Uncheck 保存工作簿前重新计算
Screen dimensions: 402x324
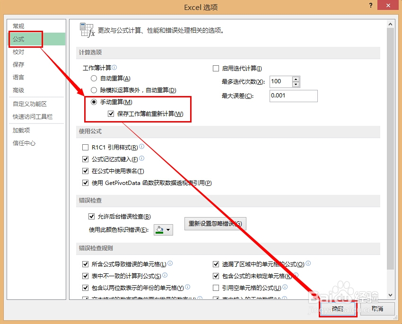[x=111, y=114]
